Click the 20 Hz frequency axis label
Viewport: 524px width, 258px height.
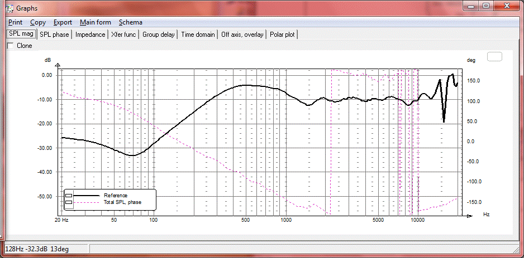pos(61,220)
